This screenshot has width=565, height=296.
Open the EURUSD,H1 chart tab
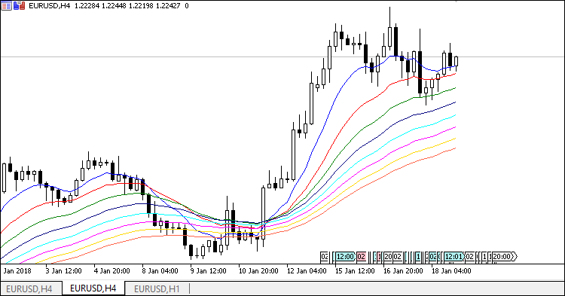click(x=157, y=288)
